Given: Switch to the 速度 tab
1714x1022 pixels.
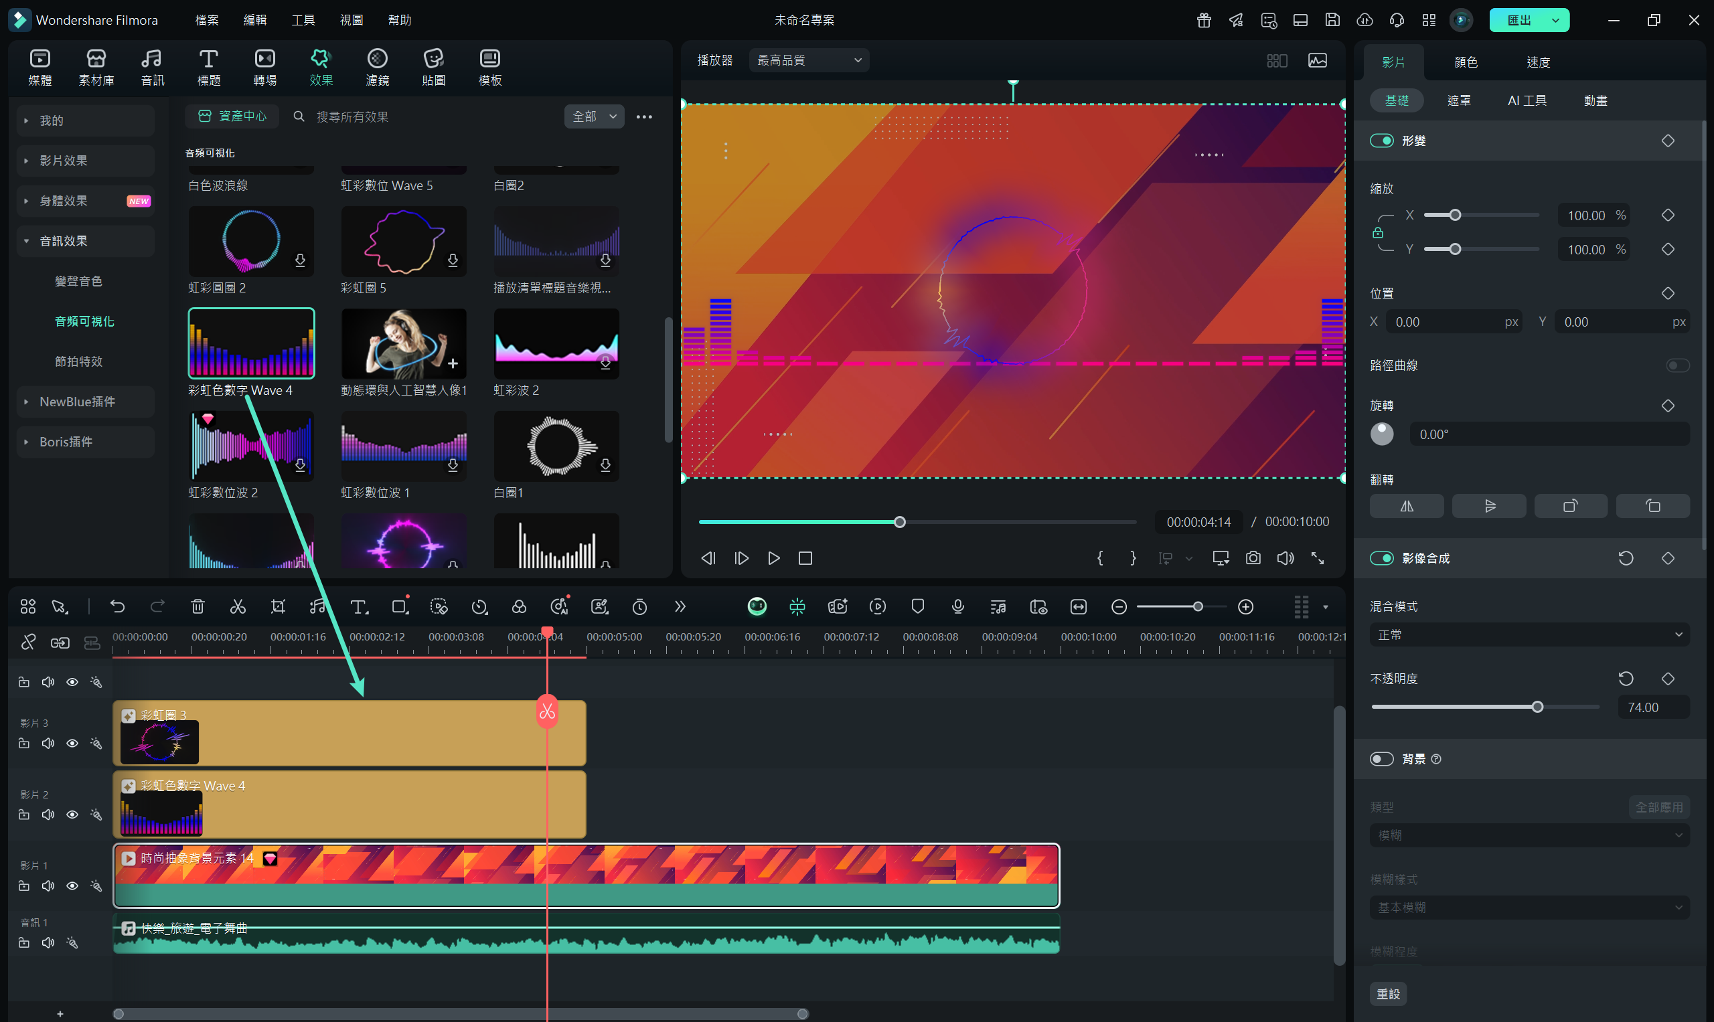Looking at the screenshot, I should point(1539,62).
